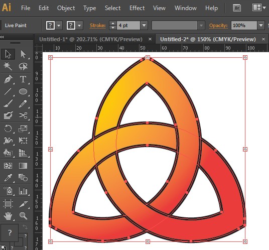This screenshot has width=269, height=250.
Task: Reset to default fill and stroke
Action: pos(3,247)
